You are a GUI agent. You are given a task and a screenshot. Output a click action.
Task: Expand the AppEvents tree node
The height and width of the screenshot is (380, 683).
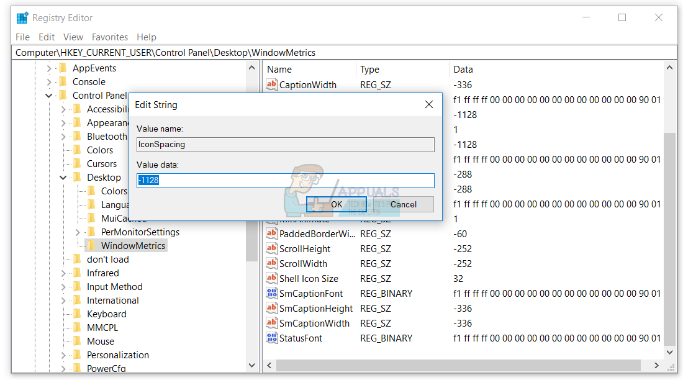[49, 68]
